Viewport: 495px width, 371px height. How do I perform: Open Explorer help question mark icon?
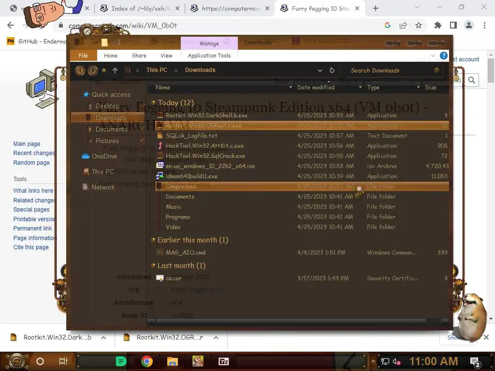tap(444, 56)
